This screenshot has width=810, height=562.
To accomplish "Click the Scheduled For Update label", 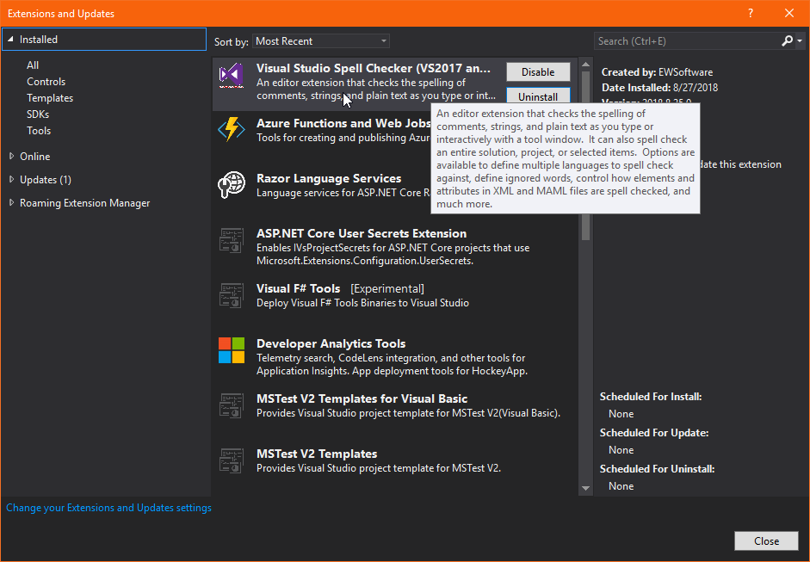I will coord(654,433).
